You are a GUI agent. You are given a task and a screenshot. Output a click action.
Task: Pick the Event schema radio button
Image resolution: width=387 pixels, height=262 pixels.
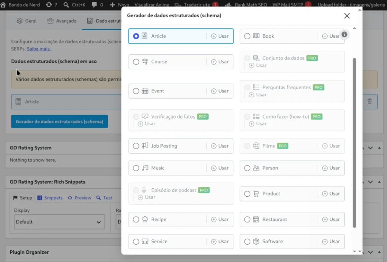point(136,91)
